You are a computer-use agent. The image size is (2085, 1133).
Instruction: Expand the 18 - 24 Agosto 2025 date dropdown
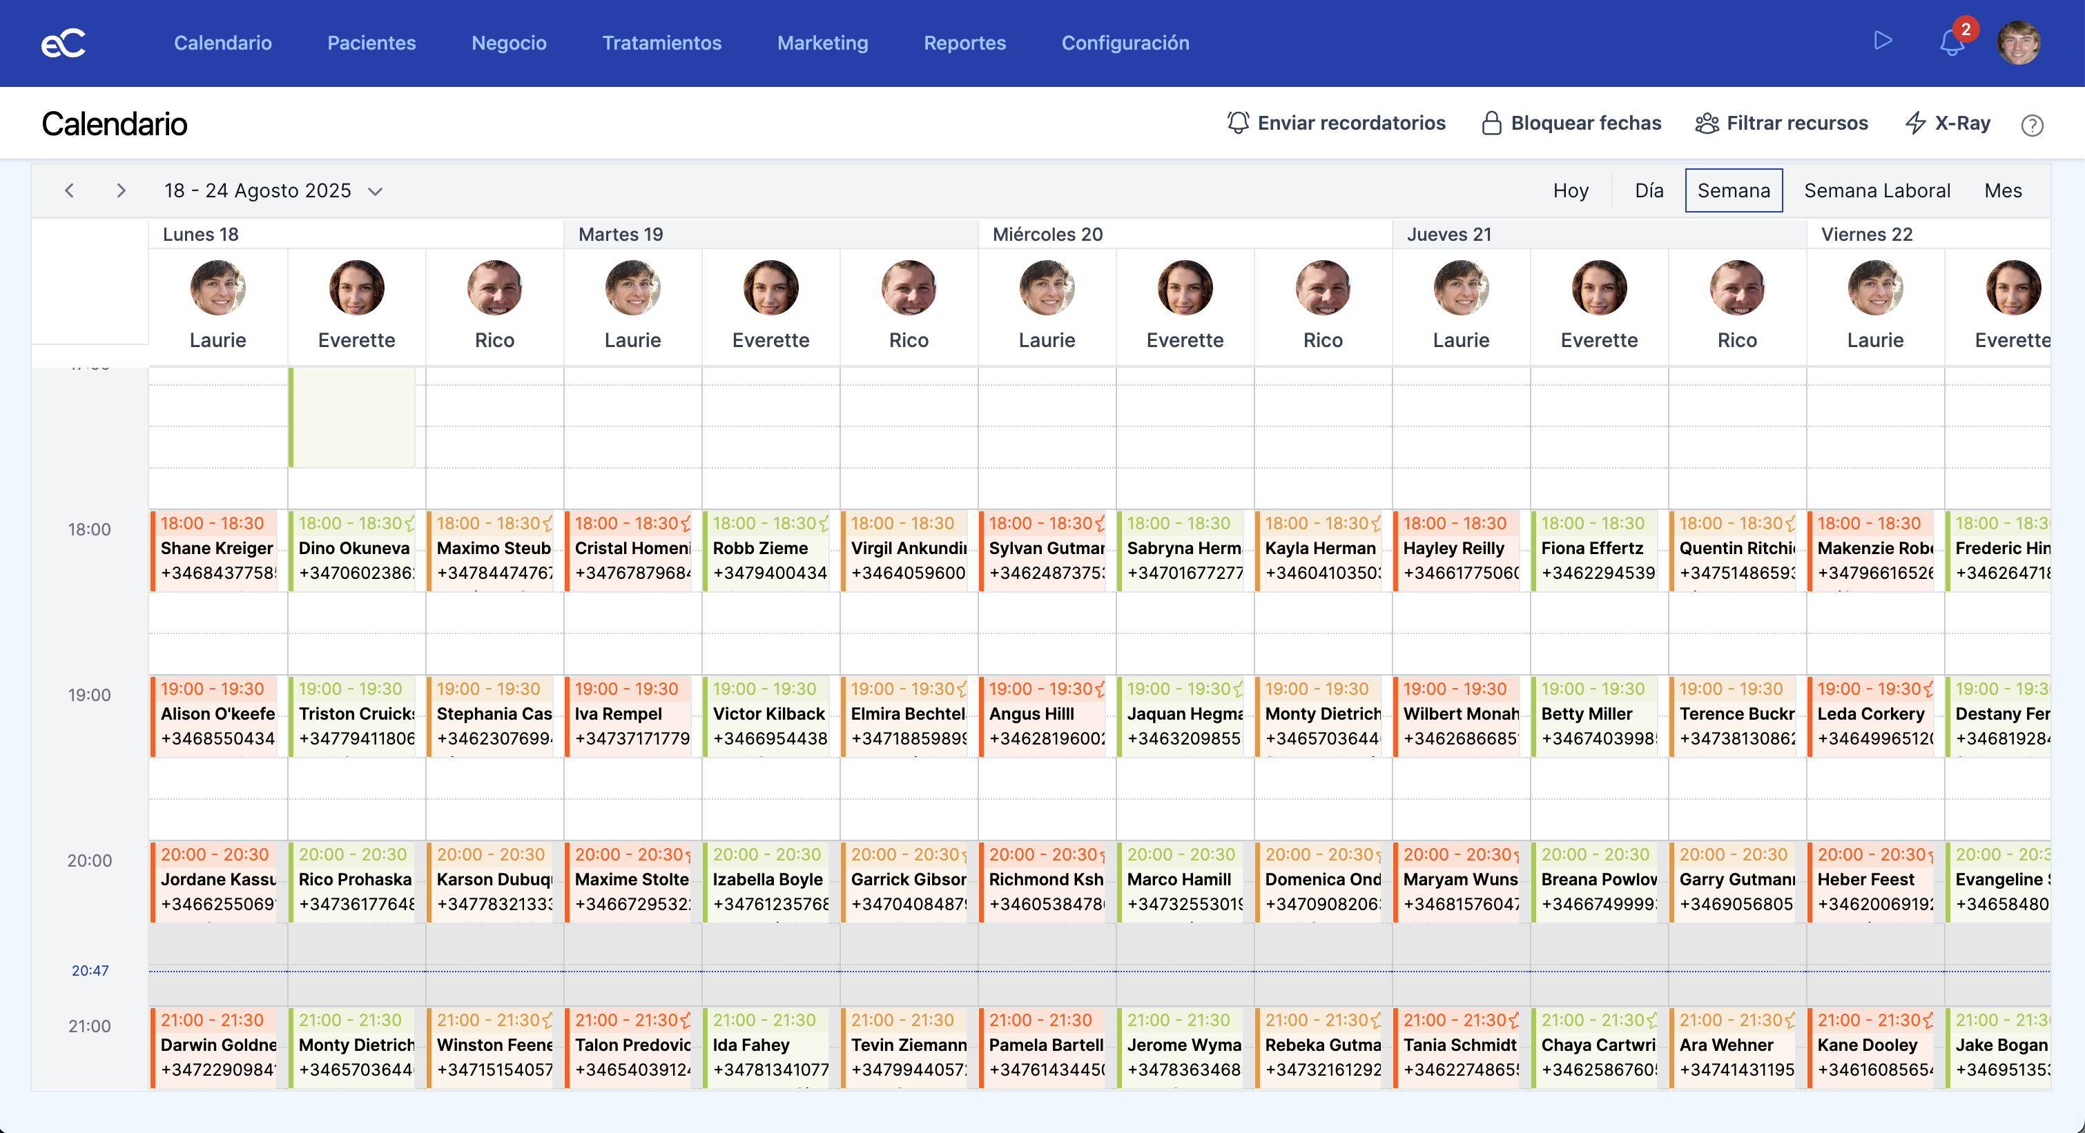coord(375,192)
